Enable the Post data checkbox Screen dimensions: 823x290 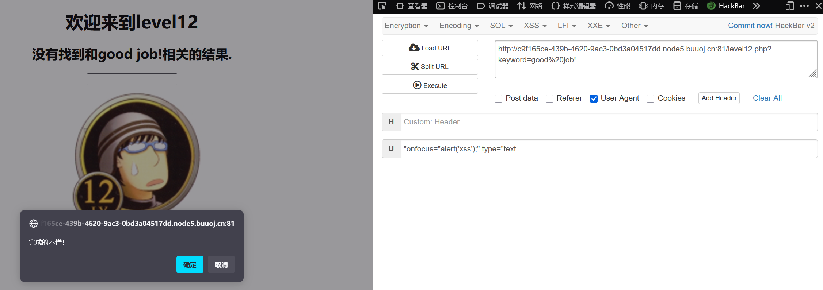pyautogui.click(x=498, y=98)
